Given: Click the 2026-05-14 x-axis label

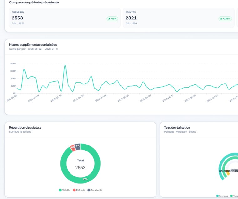Looking at the screenshot, I should [56, 98].
